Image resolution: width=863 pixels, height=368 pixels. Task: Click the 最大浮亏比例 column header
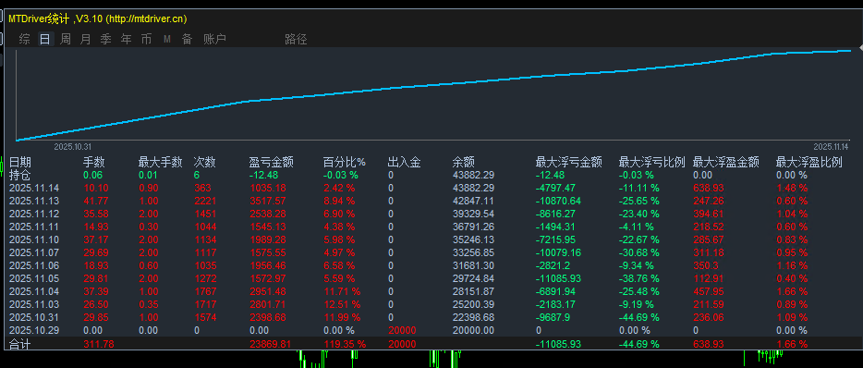tap(651, 163)
